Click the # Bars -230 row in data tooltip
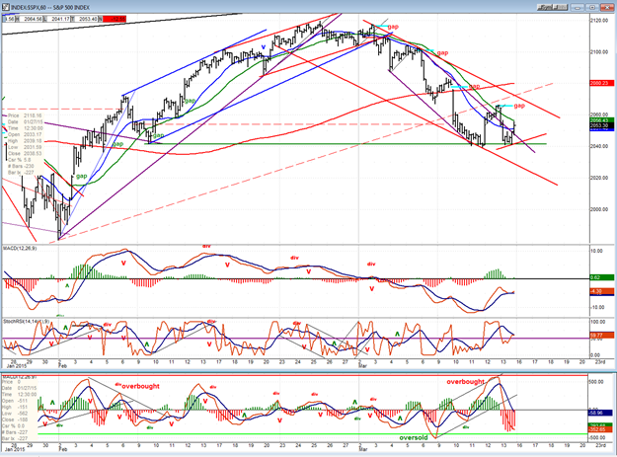The image size is (617, 457). click(22, 166)
